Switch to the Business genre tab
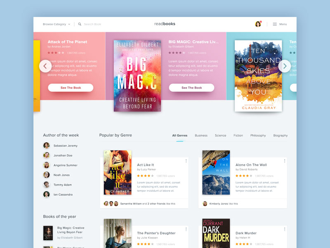The width and height of the screenshot is (330, 248). point(201,135)
